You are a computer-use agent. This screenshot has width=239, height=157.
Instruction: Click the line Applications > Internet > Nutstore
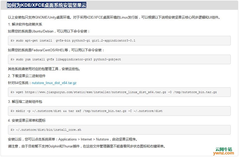tap(73, 139)
